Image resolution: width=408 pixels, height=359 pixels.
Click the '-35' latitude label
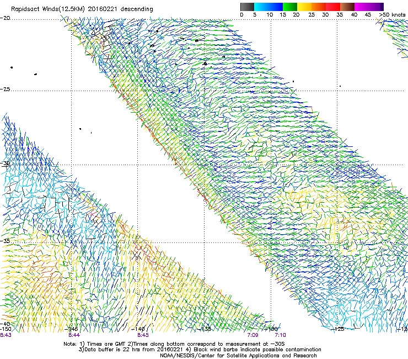[x=5, y=241]
